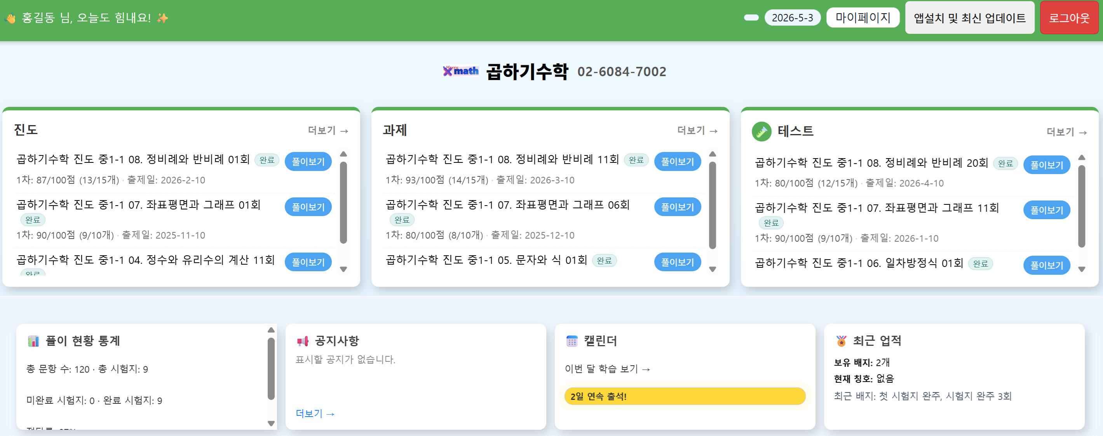This screenshot has width=1103, height=436.
Task: Open 더보기 in the 과제 card
Action: pyautogui.click(x=697, y=130)
